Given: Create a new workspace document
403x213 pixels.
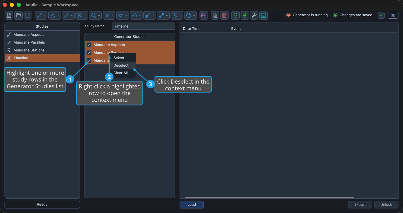Looking at the screenshot, I should click(x=9, y=15).
